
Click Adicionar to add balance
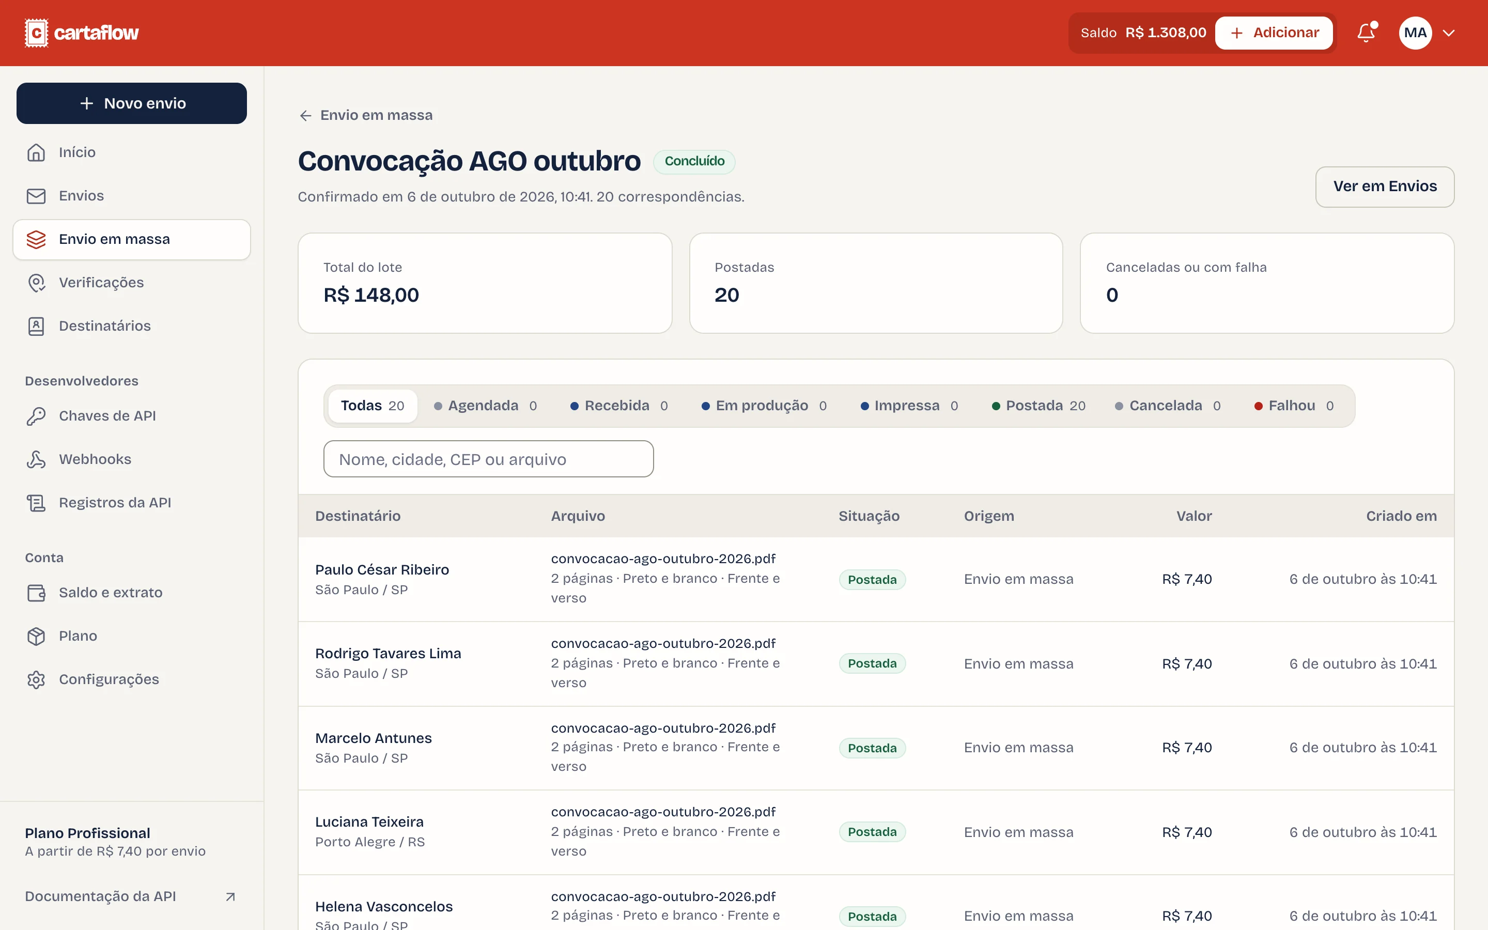pyautogui.click(x=1274, y=33)
